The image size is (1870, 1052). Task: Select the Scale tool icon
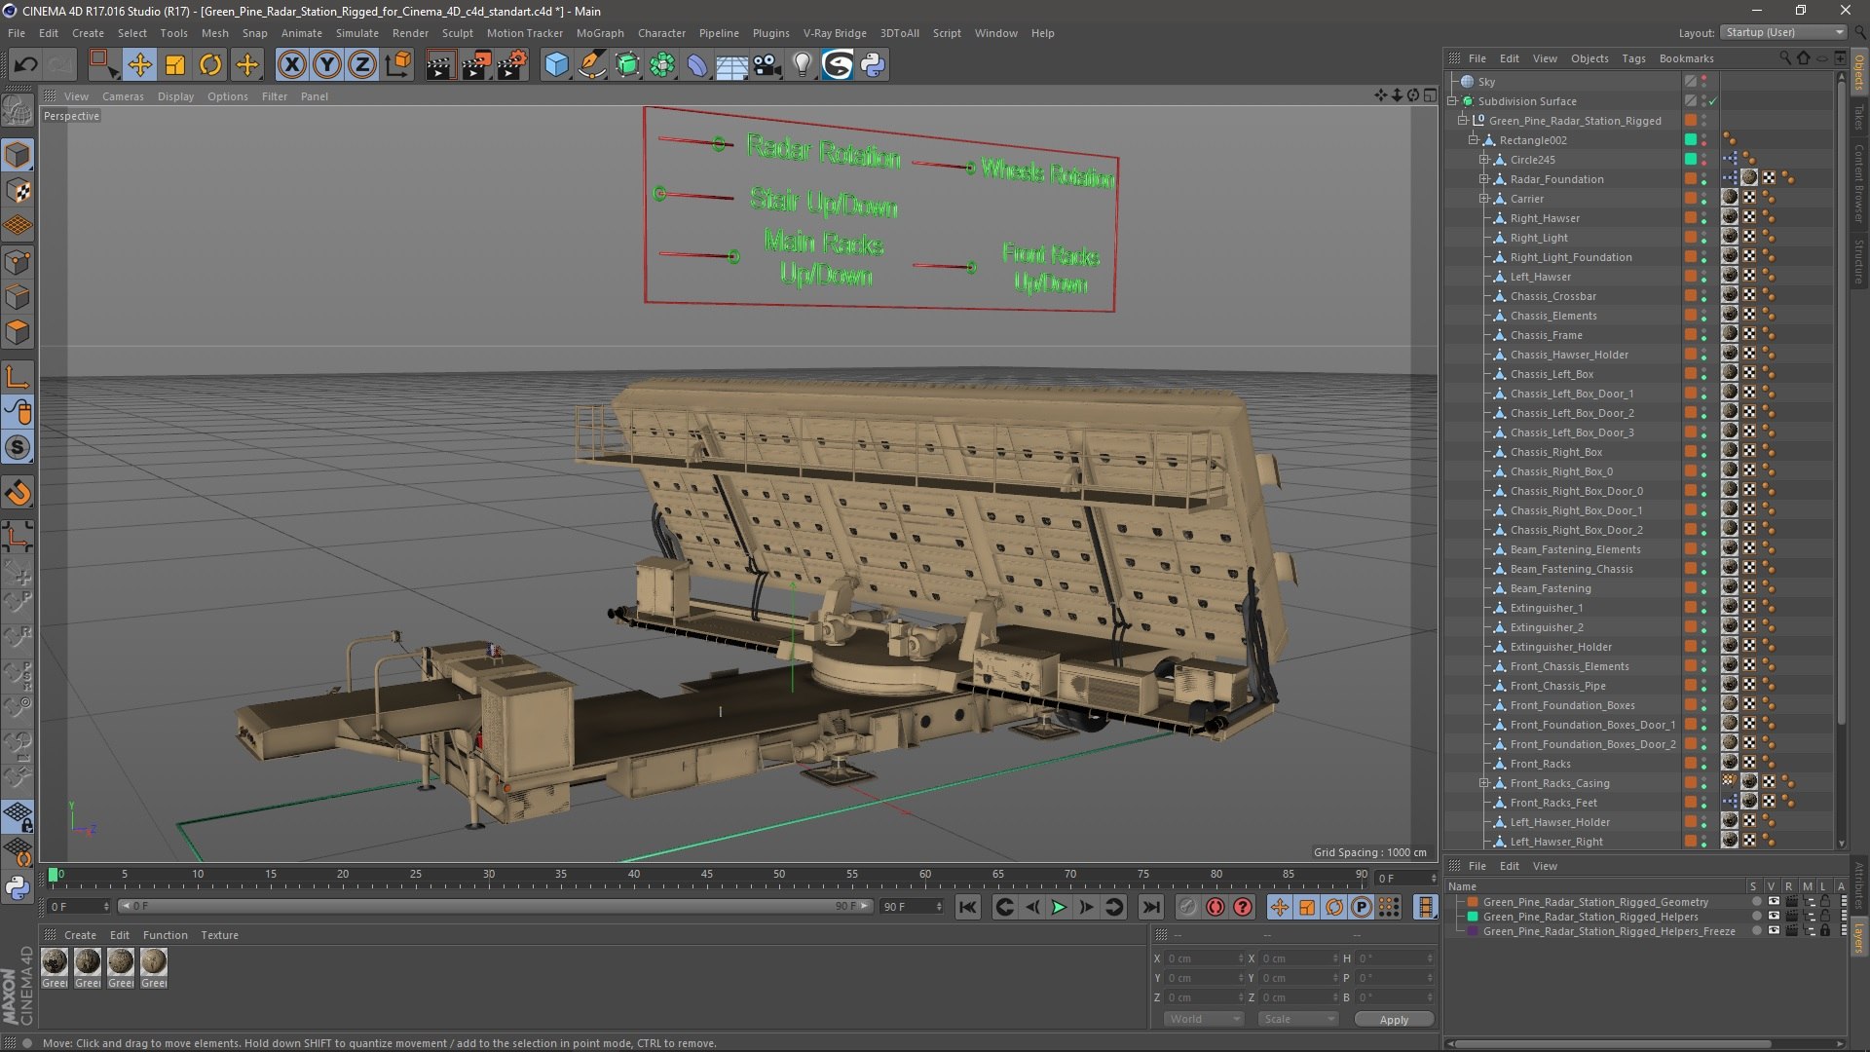coord(175,65)
